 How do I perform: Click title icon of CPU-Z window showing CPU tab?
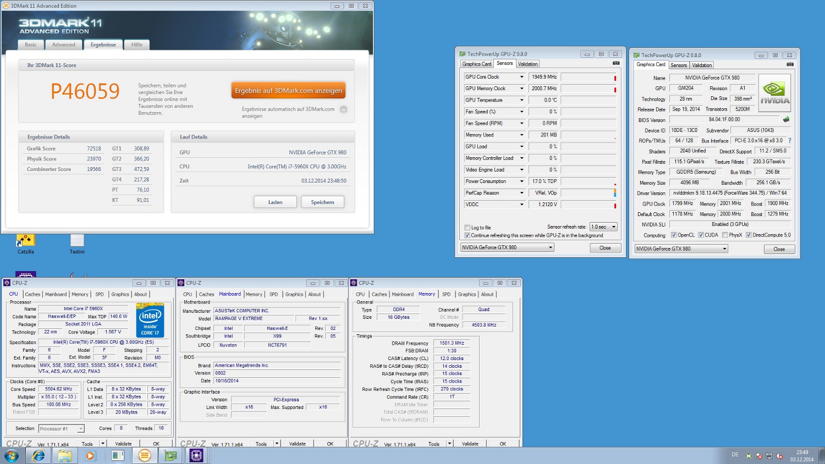[x=7, y=283]
